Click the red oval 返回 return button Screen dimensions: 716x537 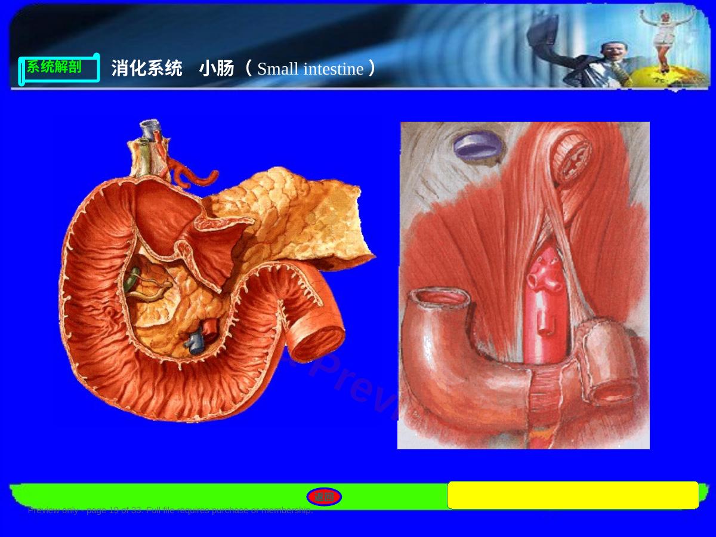(324, 496)
